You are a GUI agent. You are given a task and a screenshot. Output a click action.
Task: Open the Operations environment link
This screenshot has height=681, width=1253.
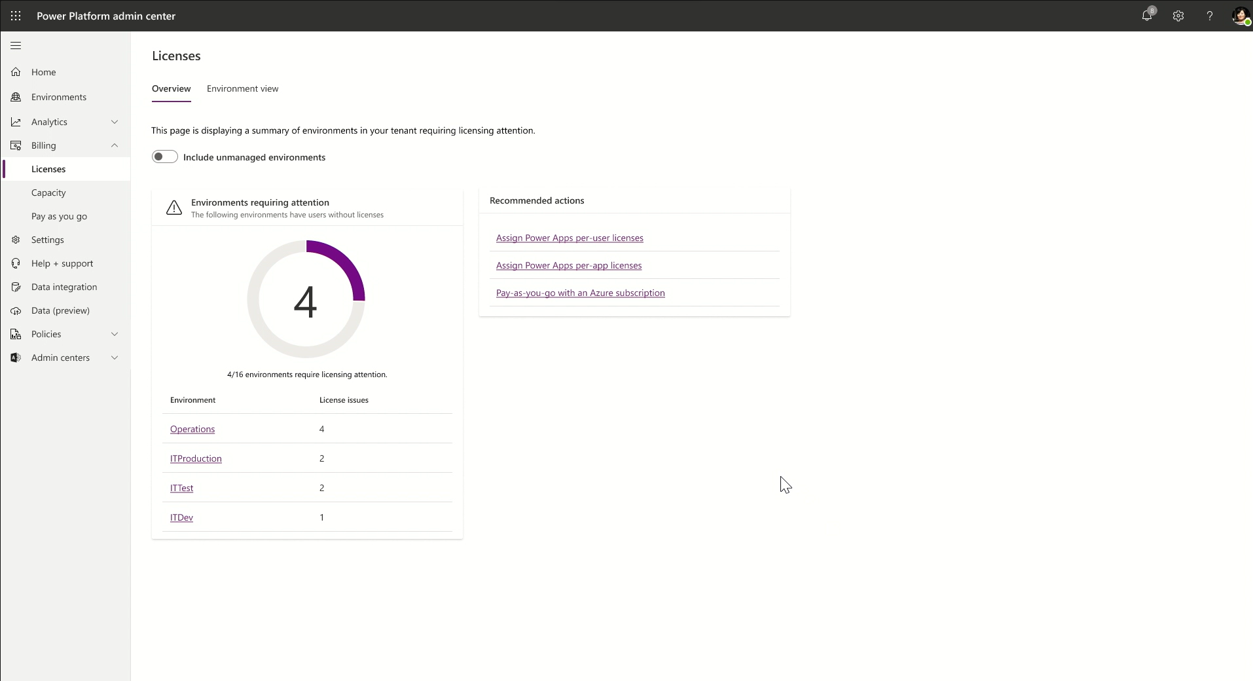tap(192, 429)
